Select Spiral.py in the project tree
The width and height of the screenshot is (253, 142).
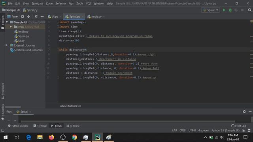22,36
